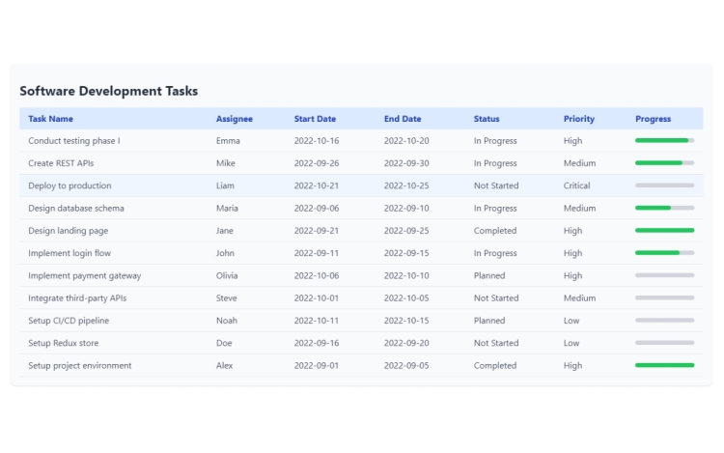Image resolution: width=724 pixels, height=453 pixels.
Task: Click the Design landing page progress bar
Action: (x=664, y=231)
